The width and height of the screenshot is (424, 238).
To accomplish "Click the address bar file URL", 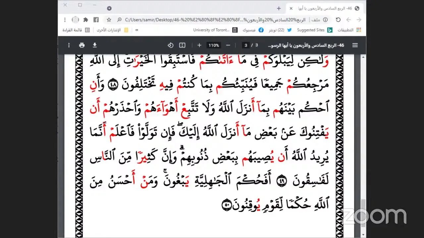I will pyautogui.click(x=215, y=20).
